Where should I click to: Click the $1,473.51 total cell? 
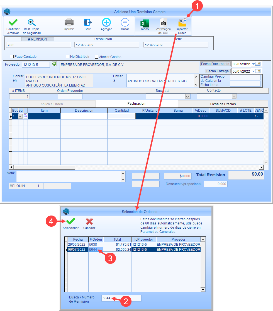(x=117, y=244)
